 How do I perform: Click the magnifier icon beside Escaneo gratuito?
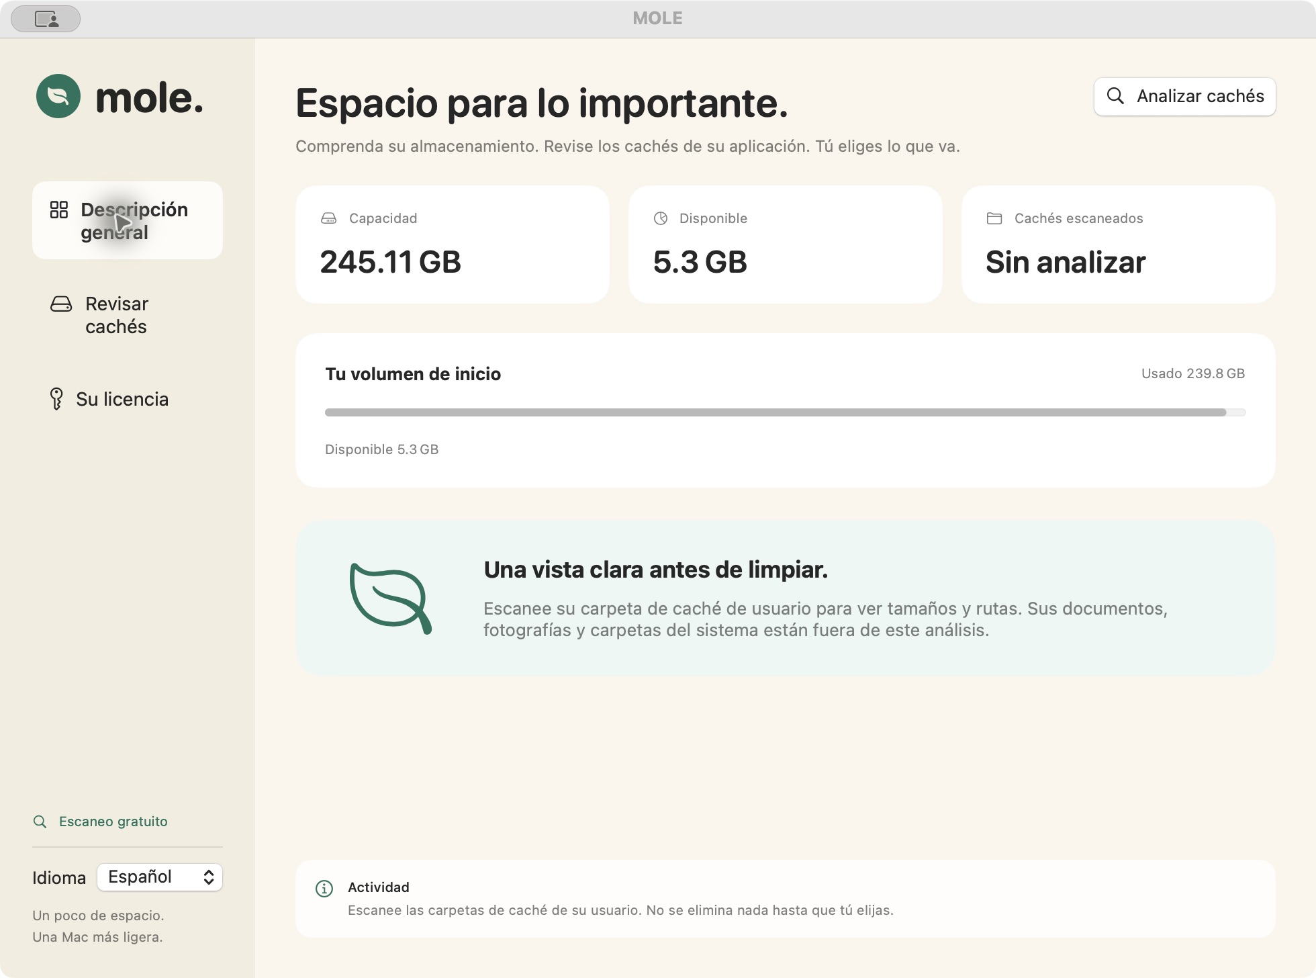pyautogui.click(x=40, y=821)
